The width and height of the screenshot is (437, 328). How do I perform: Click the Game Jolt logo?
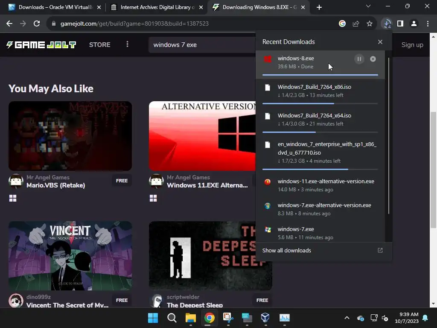coord(41,44)
